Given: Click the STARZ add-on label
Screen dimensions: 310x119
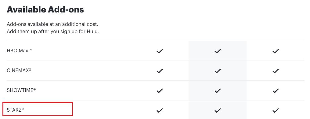Looking at the screenshot, I should pos(16,110).
